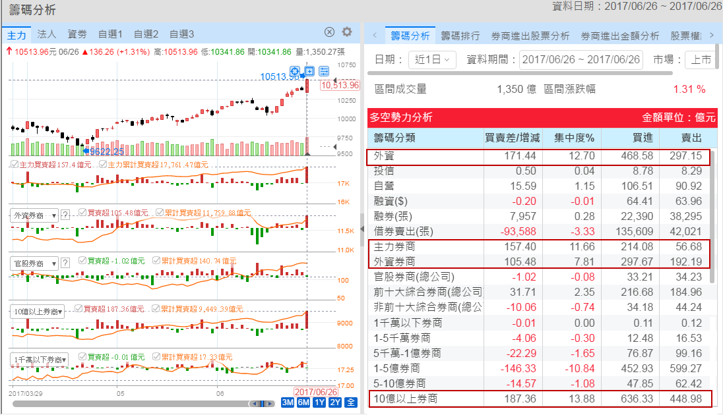The width and height of the screenshot is (723, 415).
Task: Open the 1千萬以下券商 dropdown
Action: point(40,359)
